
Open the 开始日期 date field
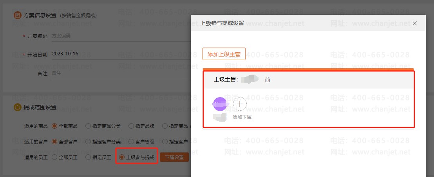pos(118,54)
